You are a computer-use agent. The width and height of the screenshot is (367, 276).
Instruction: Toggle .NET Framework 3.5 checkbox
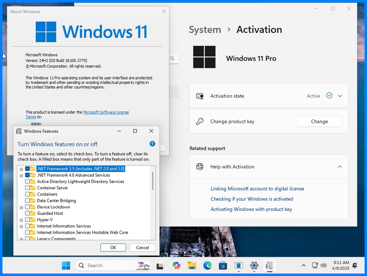click(27, 169)
